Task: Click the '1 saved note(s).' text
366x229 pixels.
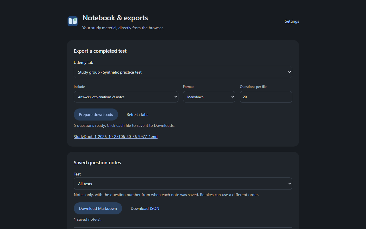Action: tap(87, 219)
